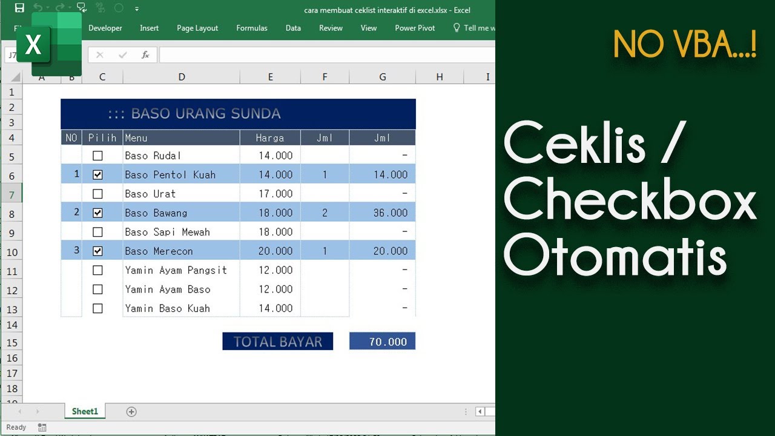Click horizontal scrollbar left arrow
Screen dimensions: 775x436
coord(480,412)
